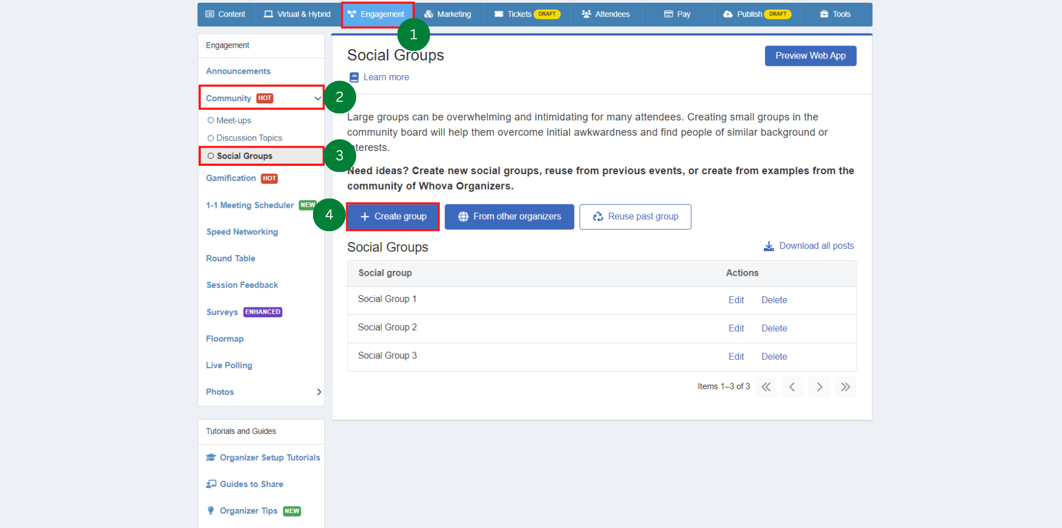The image size is (1062, 528).
Task: Select the Discussion Topics radio button
Action: click(211, 138)
